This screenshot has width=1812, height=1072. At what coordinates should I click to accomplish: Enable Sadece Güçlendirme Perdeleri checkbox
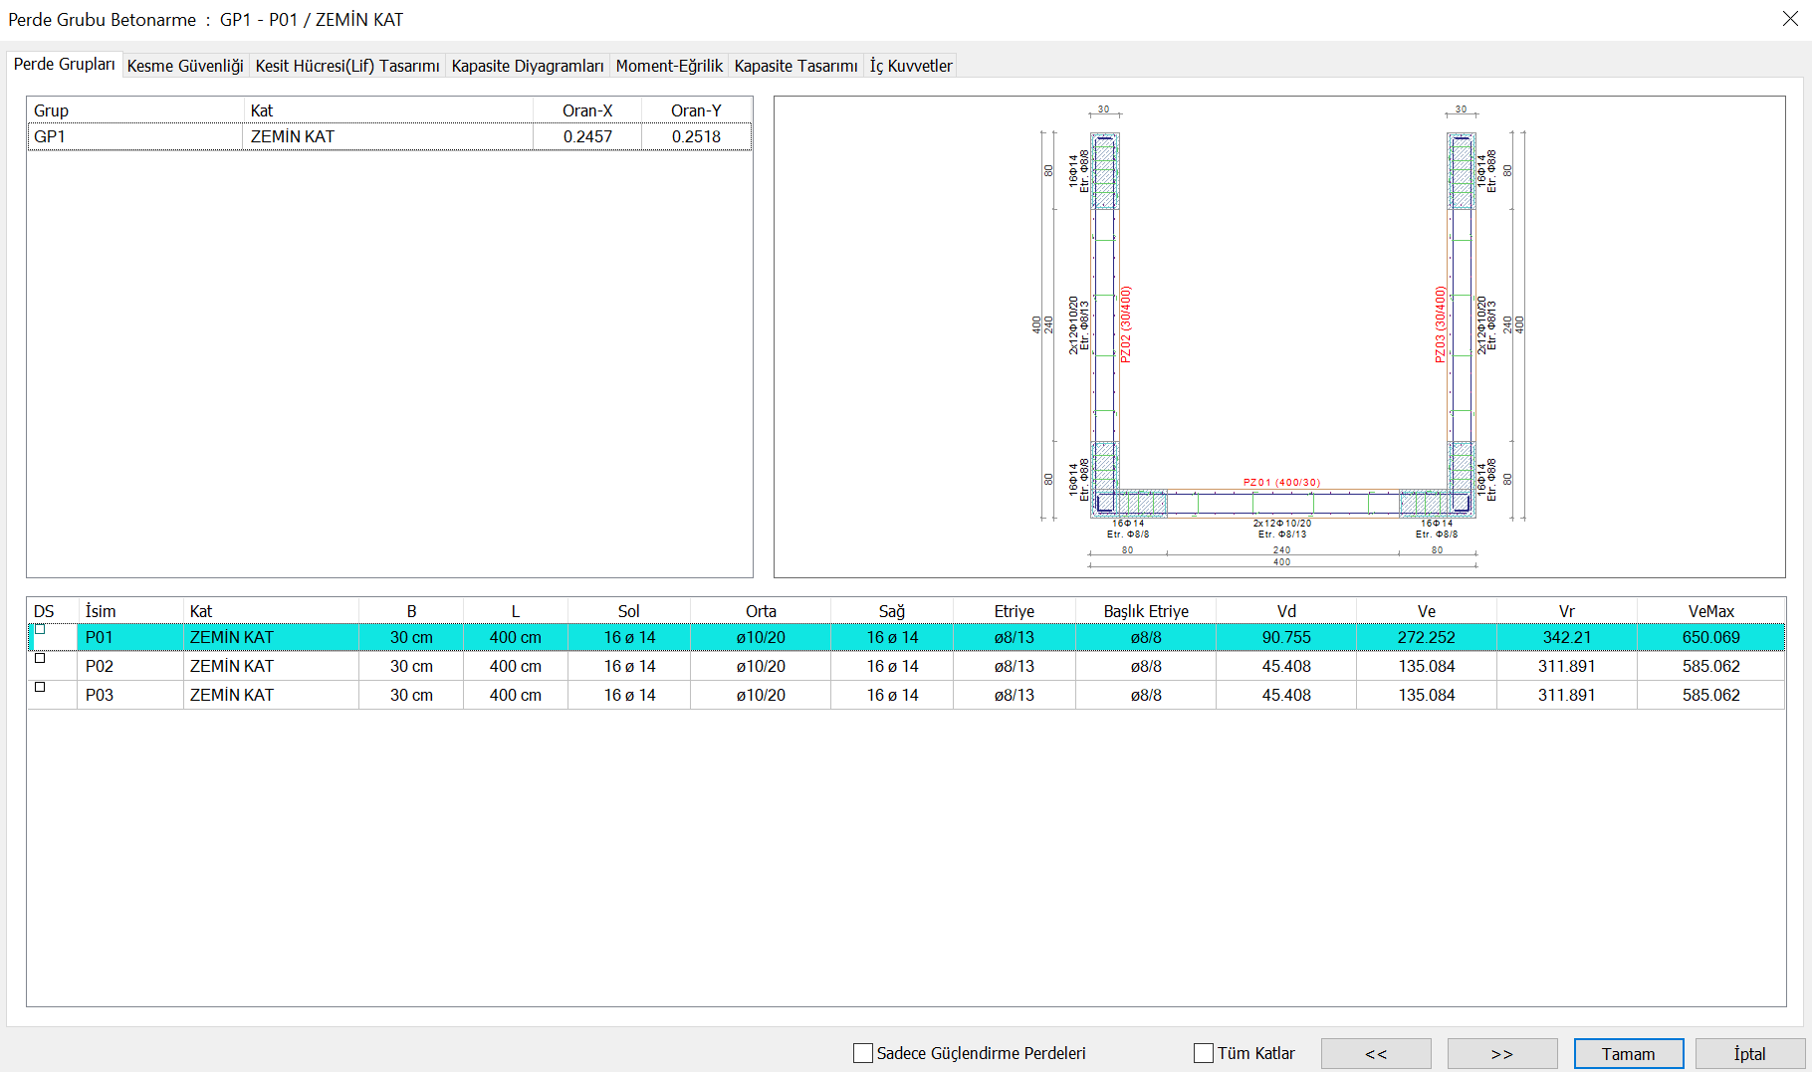(863, 1053)
